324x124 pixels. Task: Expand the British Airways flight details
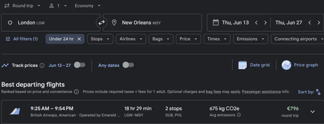[x=313, y=112]
